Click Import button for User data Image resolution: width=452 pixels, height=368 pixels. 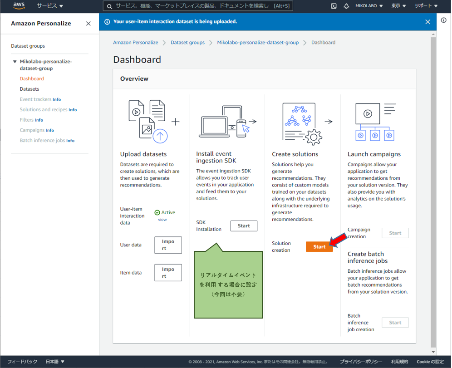168,245
